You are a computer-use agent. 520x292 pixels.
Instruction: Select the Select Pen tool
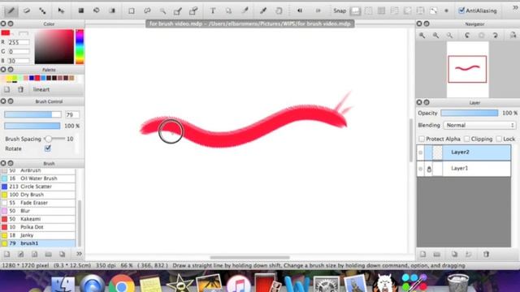tap(178, 11)
